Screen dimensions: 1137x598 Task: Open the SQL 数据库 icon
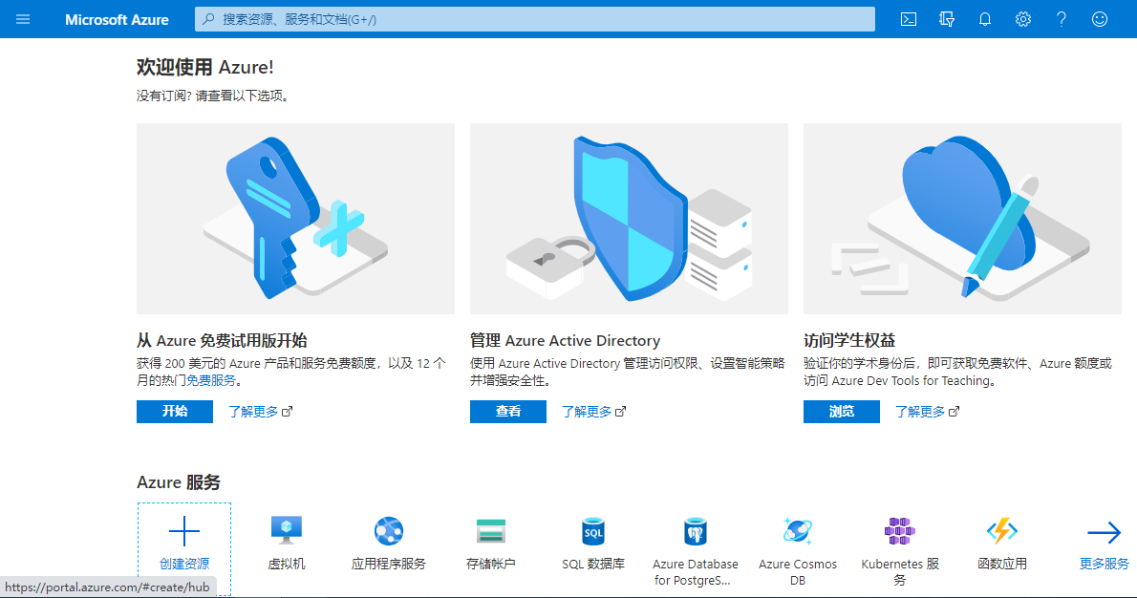click(x=593, y=531)
